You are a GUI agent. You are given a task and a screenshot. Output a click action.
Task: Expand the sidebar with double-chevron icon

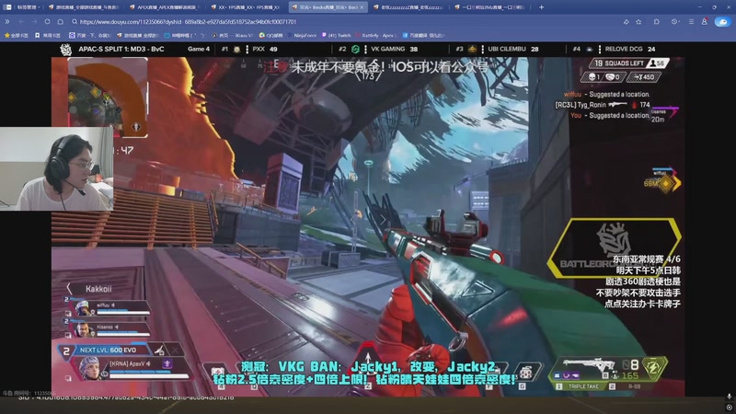tap(7, 21)
